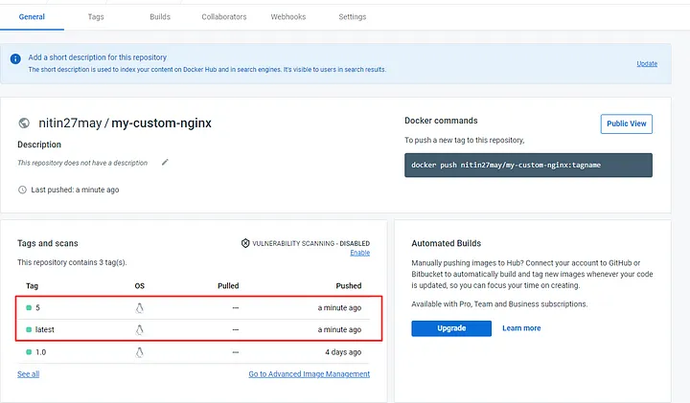Switch to the Settings tab
690x403 pixels.
(x=353, y=16)
